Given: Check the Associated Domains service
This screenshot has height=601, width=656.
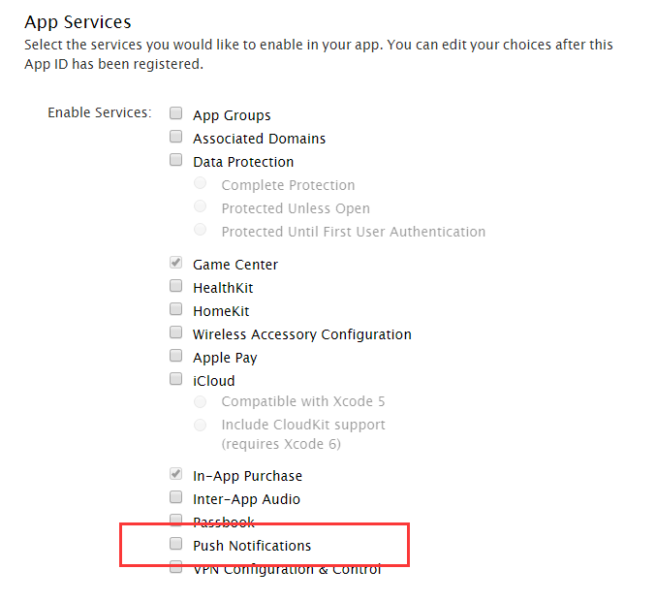Looking at the screenshot, I should [176, 138].
